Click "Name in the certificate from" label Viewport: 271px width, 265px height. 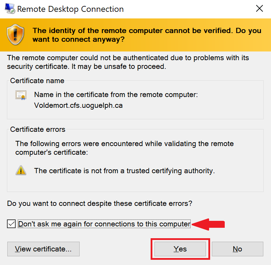pos(116,95)
